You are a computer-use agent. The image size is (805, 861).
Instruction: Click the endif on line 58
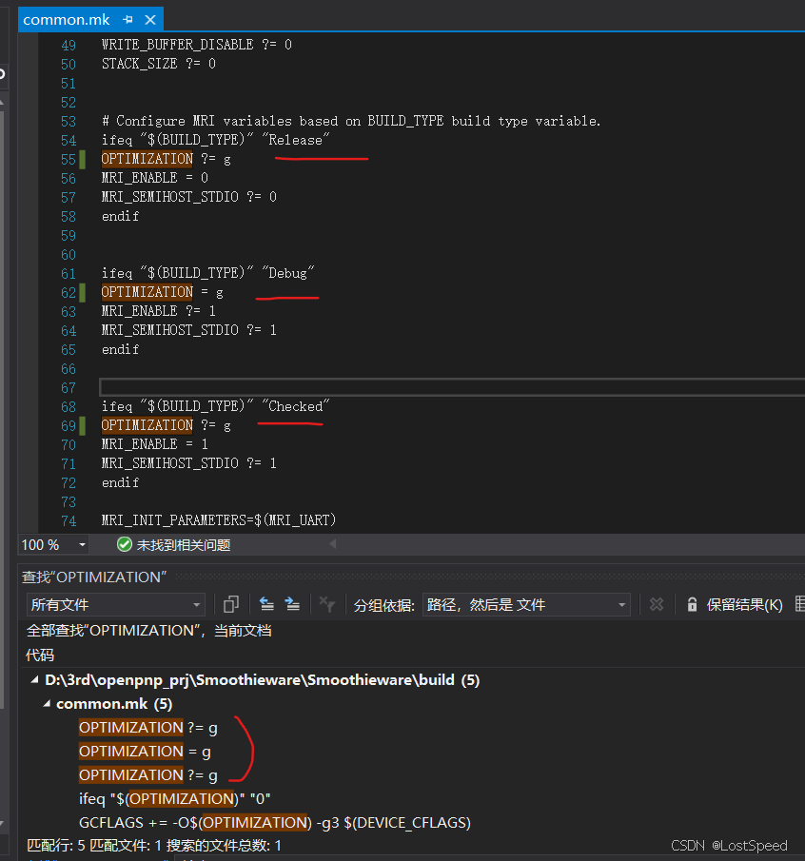(x=120, y=216)
